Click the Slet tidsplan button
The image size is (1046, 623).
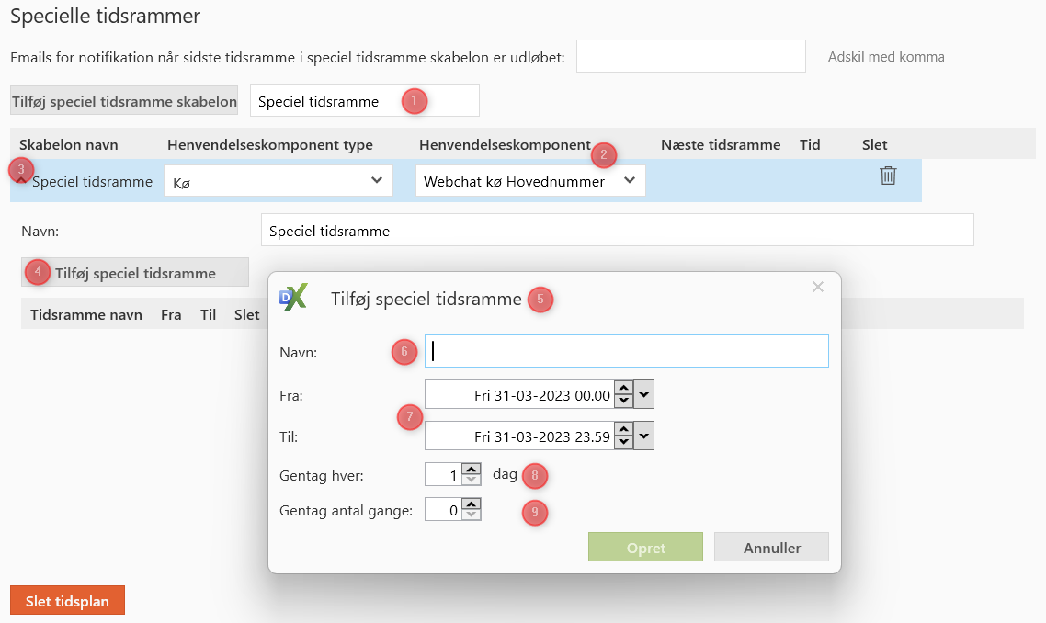coord(67,602)
